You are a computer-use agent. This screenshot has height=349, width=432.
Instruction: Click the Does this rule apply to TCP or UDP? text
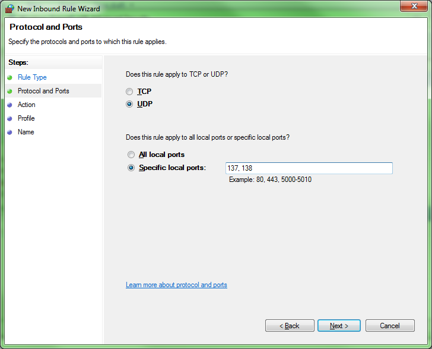tap(177, 74)
